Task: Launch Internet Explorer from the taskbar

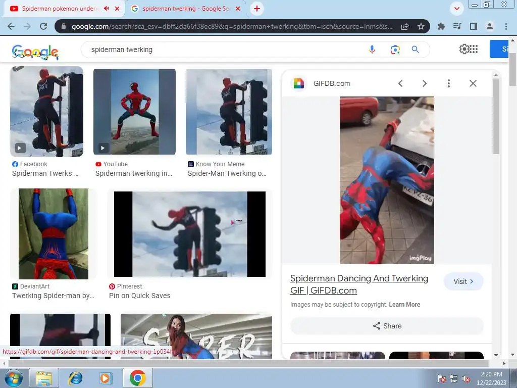Action: click(76, 378)
